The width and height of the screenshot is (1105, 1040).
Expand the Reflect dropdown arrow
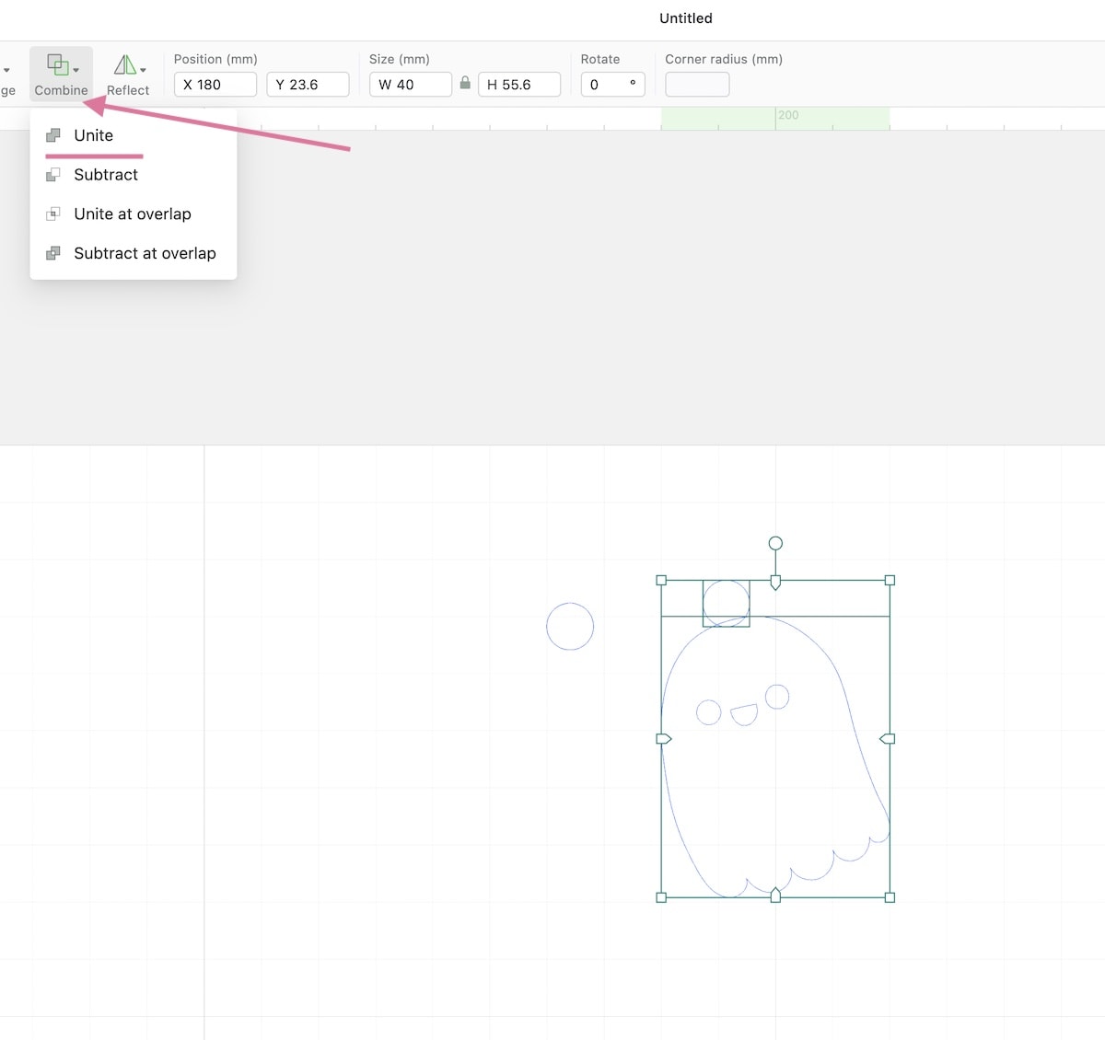pos(143,70)
